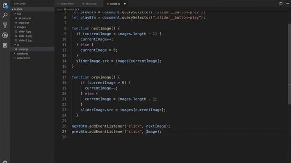
Task: Open the Explorer view in activity bar
Action: point(5,5)
